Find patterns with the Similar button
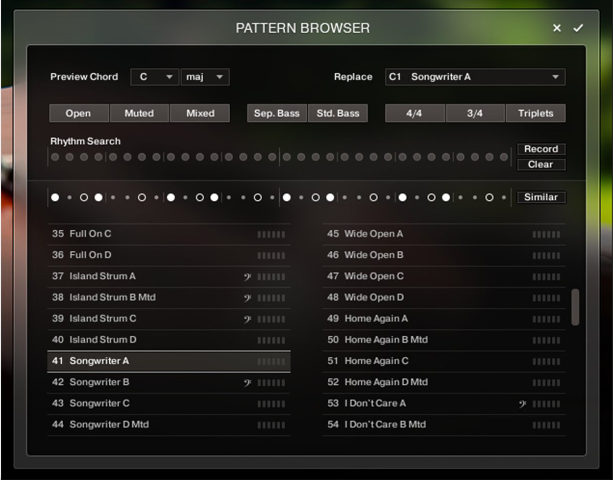The image size is (613, 480). click(541, 197)
